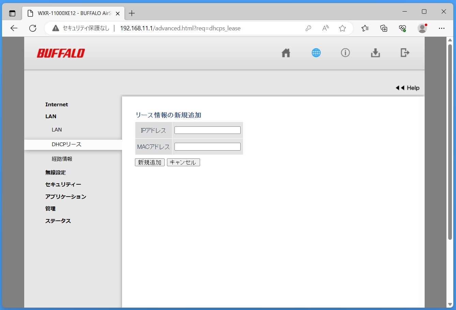Open the browser essentials heart icon
Viewport: 456px width, 310px height.
(402, 28)
